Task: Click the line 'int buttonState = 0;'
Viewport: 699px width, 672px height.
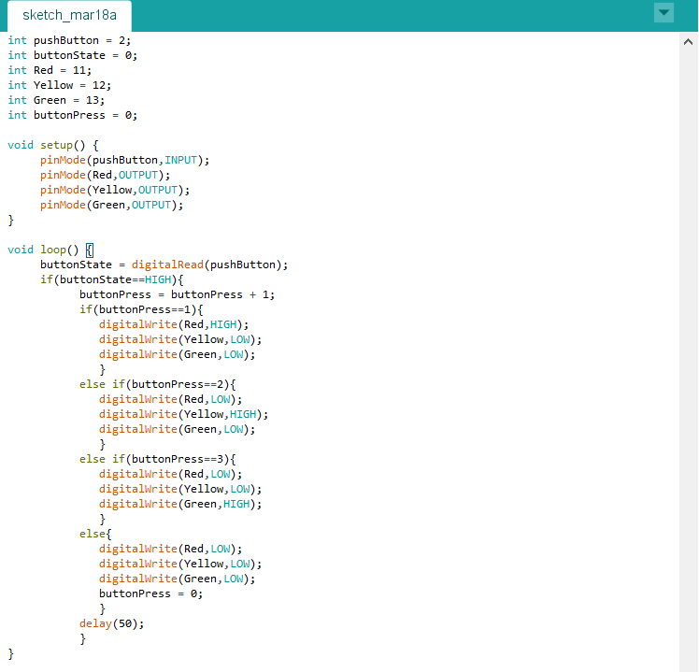Action: [x=72, y=55]
